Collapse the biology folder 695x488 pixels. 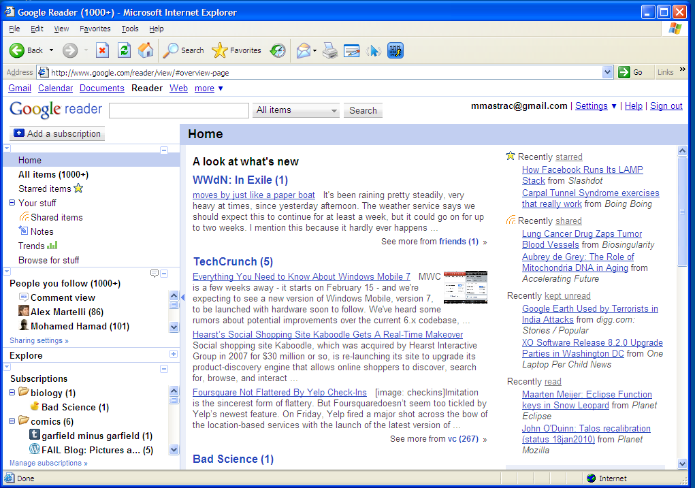click(x=12, y=392)
